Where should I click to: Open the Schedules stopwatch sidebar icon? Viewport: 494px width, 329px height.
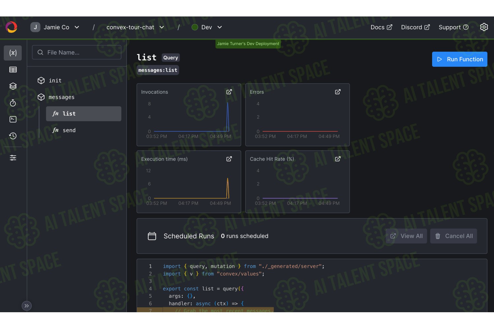pos(13,103)
